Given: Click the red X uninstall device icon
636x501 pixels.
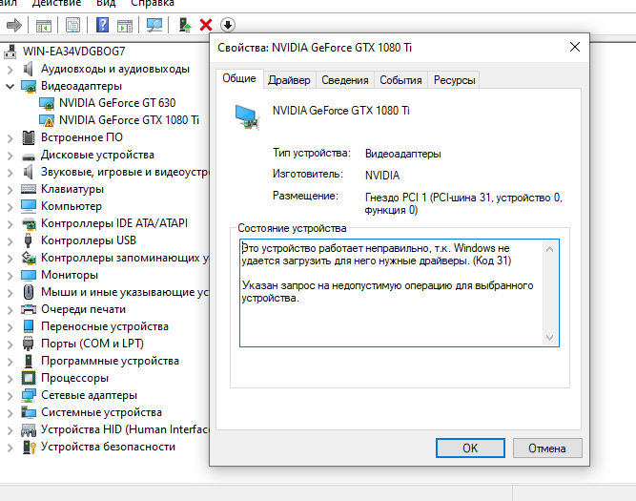Looking at the screenshot, I should [206, 25].
